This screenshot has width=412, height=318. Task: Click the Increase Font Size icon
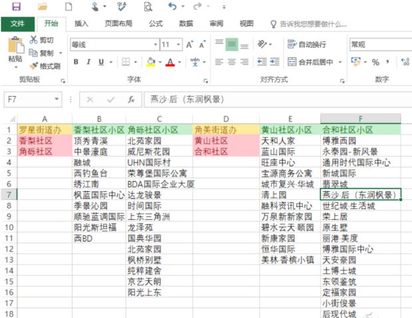point(190,44)
